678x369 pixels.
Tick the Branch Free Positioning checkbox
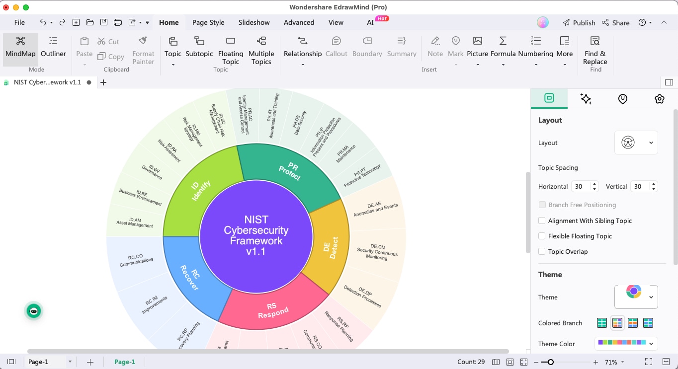pos(542,205)
